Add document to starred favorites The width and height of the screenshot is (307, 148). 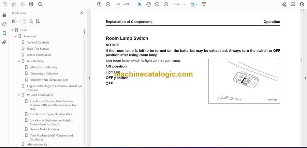click(14, 4)
